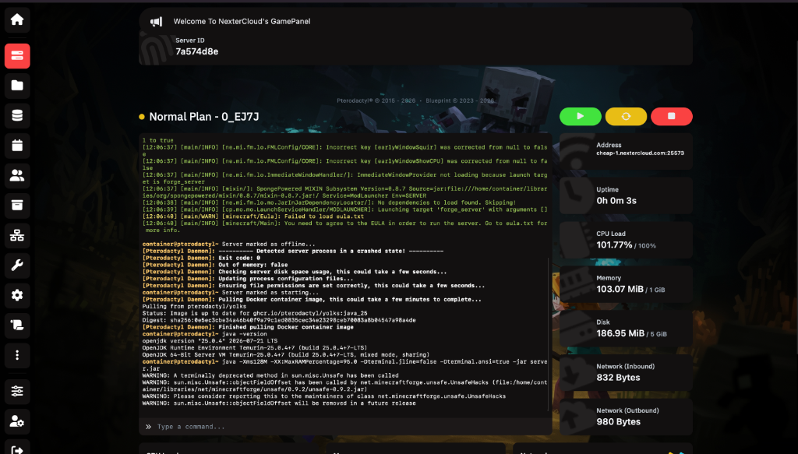
Task: Select the server console sidebar icon
Action: pyautogui.click(x=17, y=56)
